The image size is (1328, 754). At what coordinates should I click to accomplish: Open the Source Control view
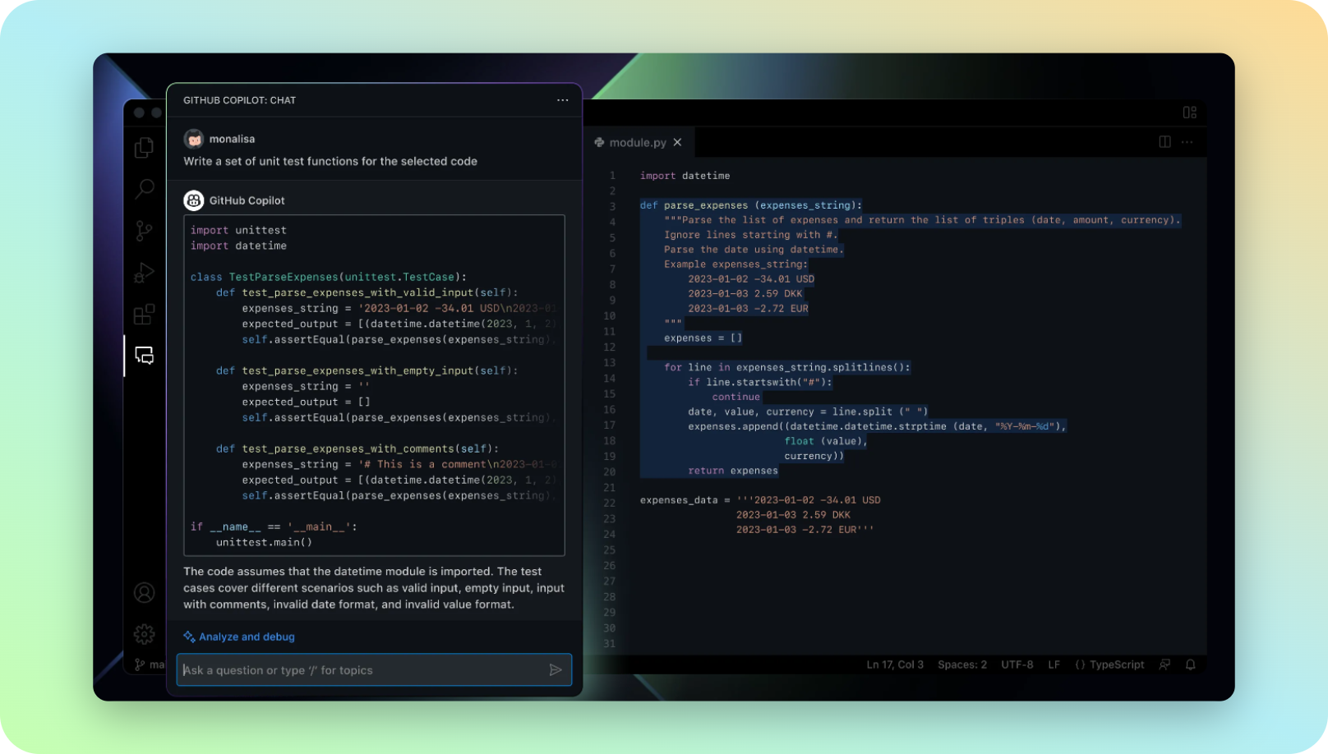145,231
